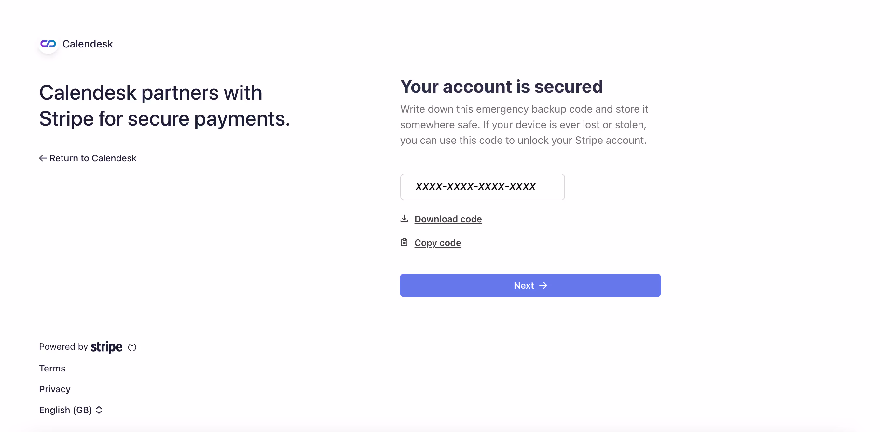Click the up-down chevron beside English (GB)
This screenshot has height=432, width=880.
pos(99,410)
